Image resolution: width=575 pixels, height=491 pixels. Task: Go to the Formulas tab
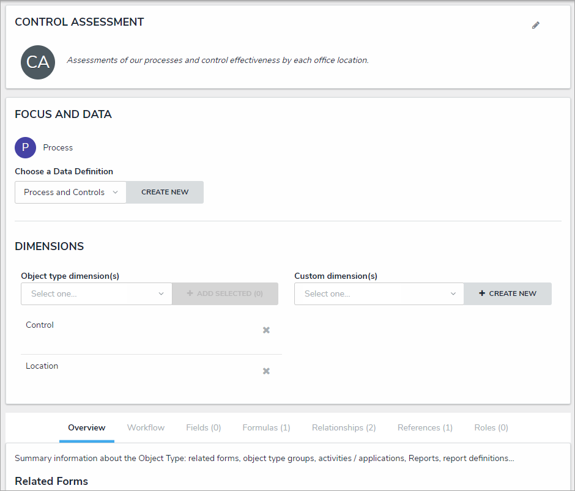[266, 427]
